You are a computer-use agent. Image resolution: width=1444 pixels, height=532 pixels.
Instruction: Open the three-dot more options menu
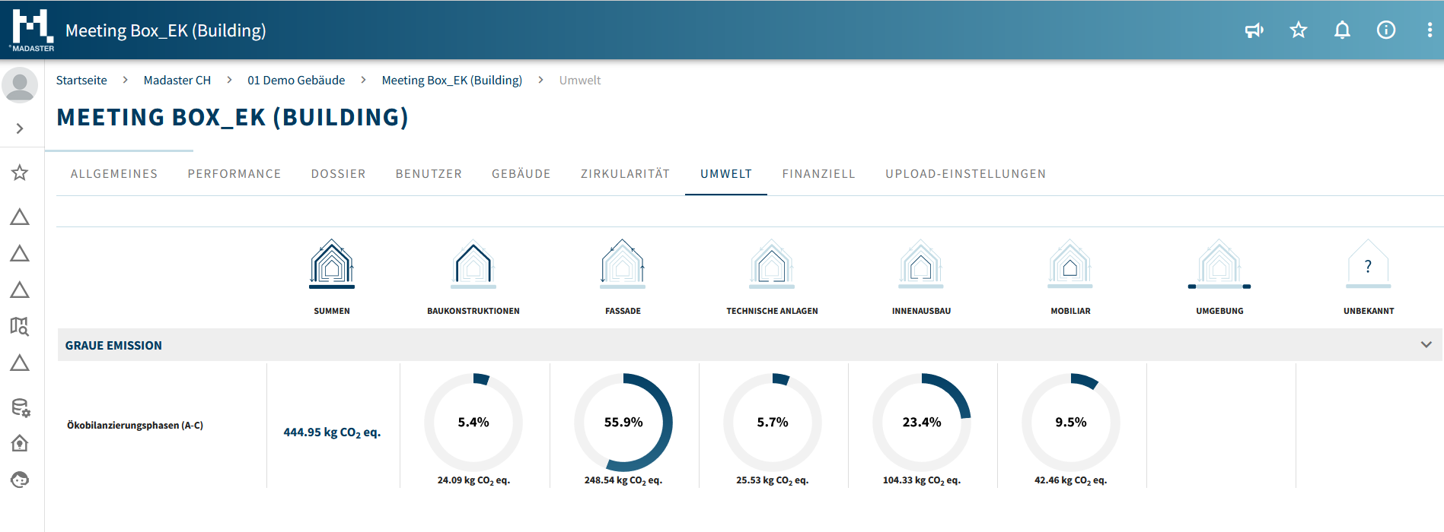point(1429,30)
